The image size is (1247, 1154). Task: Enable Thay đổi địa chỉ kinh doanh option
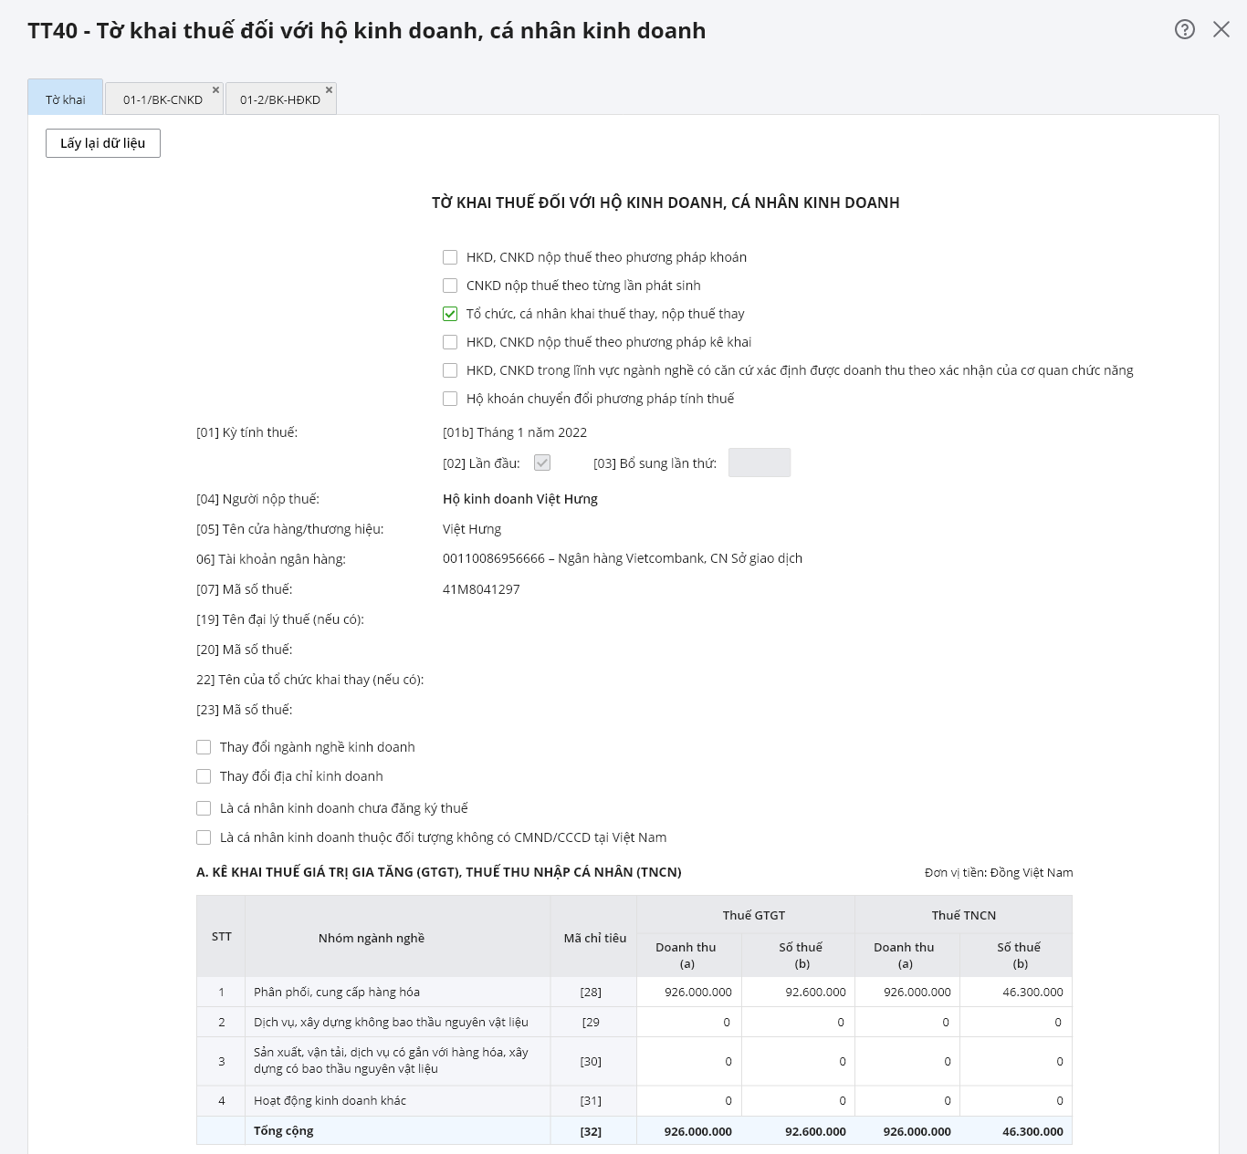pos(204,776)
